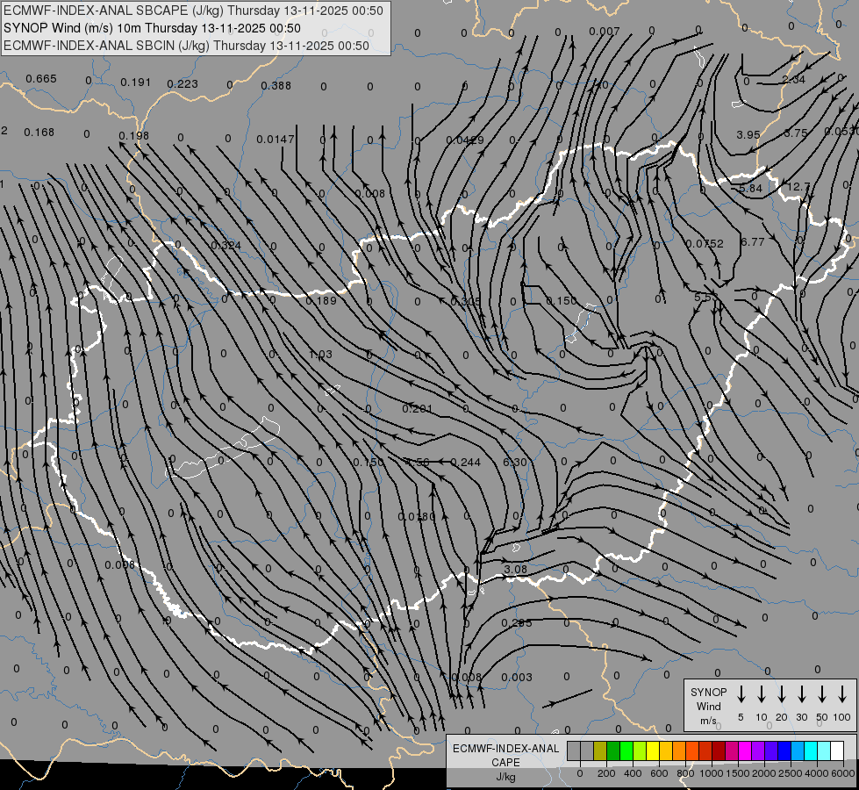Click the 6.77 CAPE value on map
Viewport: 859px width, 790px height.
click(753, 241)
